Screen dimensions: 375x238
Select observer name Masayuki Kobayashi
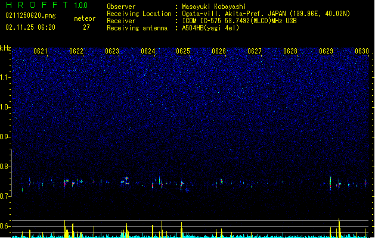click(x=214, y=7)
